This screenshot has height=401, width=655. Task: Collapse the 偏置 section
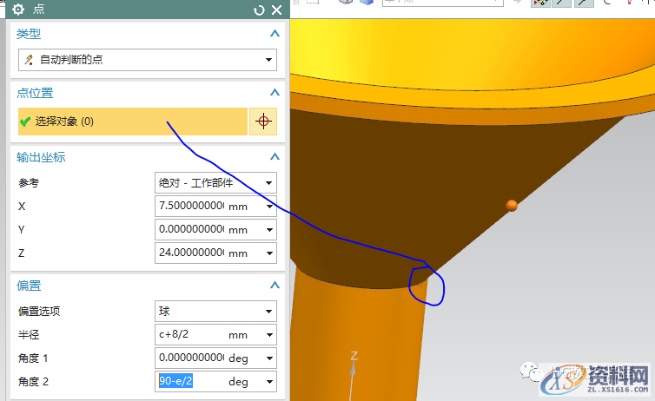(275, 285)
